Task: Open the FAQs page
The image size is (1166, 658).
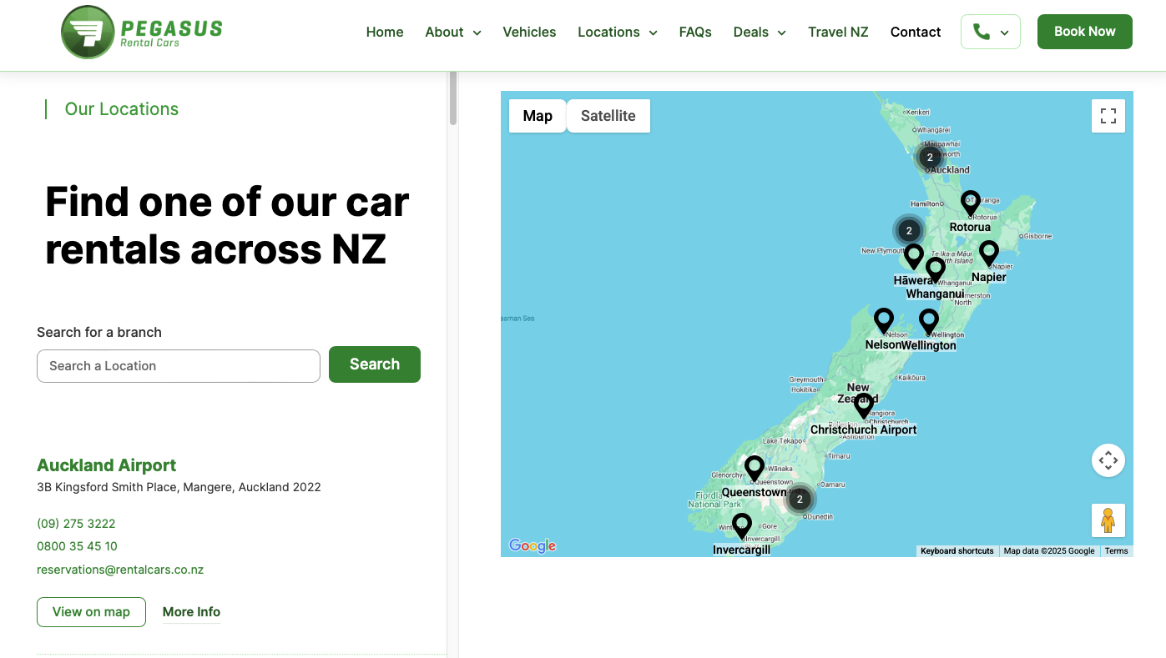Action: tap(695, 33)
